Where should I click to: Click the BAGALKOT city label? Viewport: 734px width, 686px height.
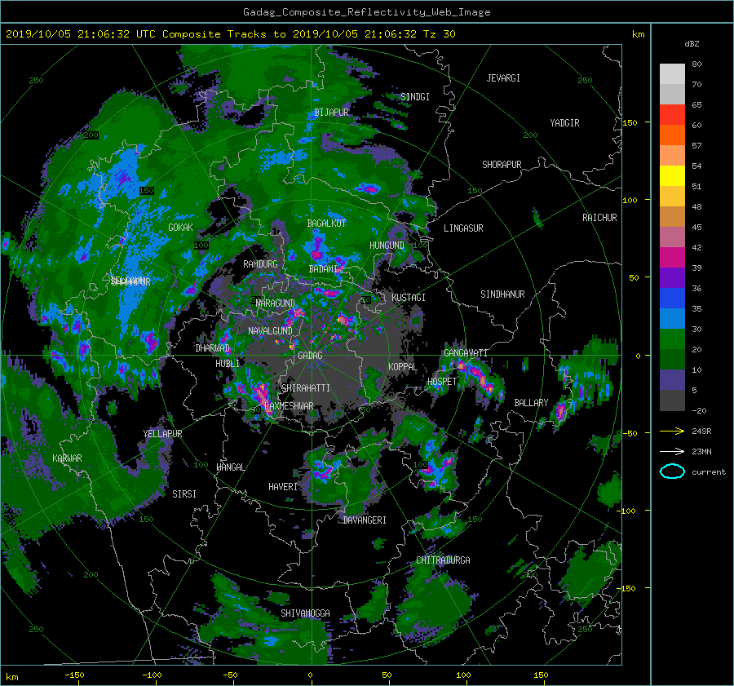(326, 224)
